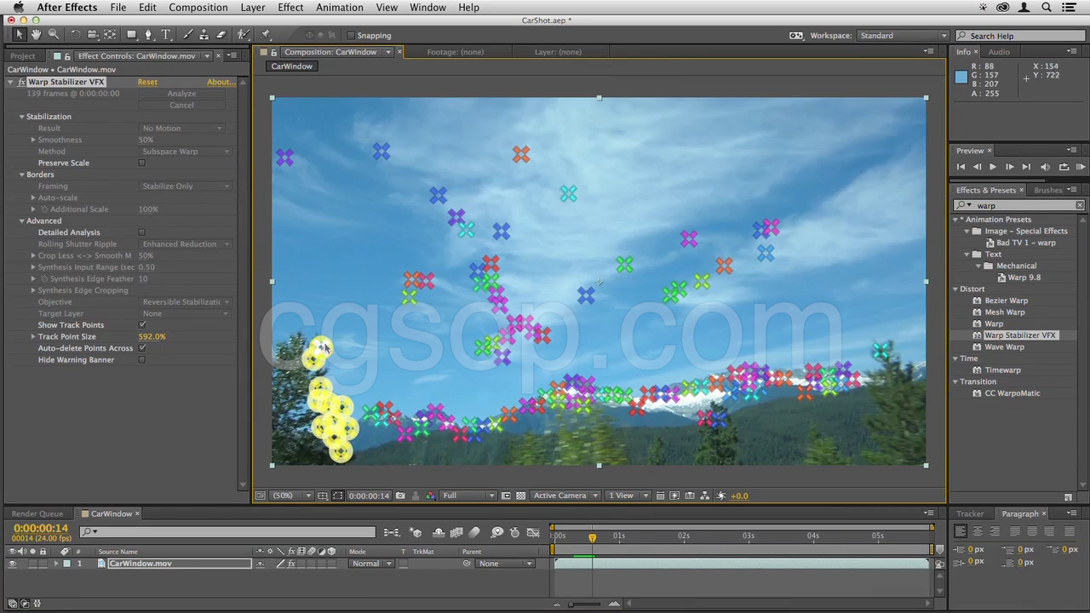The width and height of the screenshot is (1090, 613).
Task: Click the exposure value +0.0
Action: (x=739, y=496)
